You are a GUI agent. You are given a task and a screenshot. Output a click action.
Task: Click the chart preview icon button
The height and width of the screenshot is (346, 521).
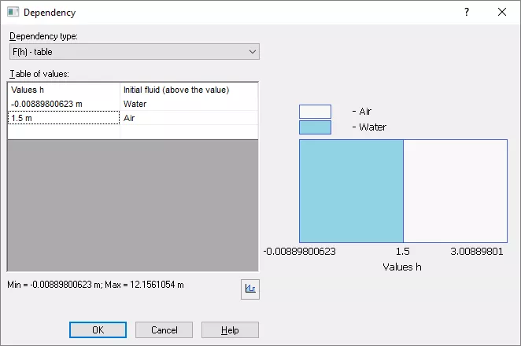pyautogui.click(x=249, y=289)
